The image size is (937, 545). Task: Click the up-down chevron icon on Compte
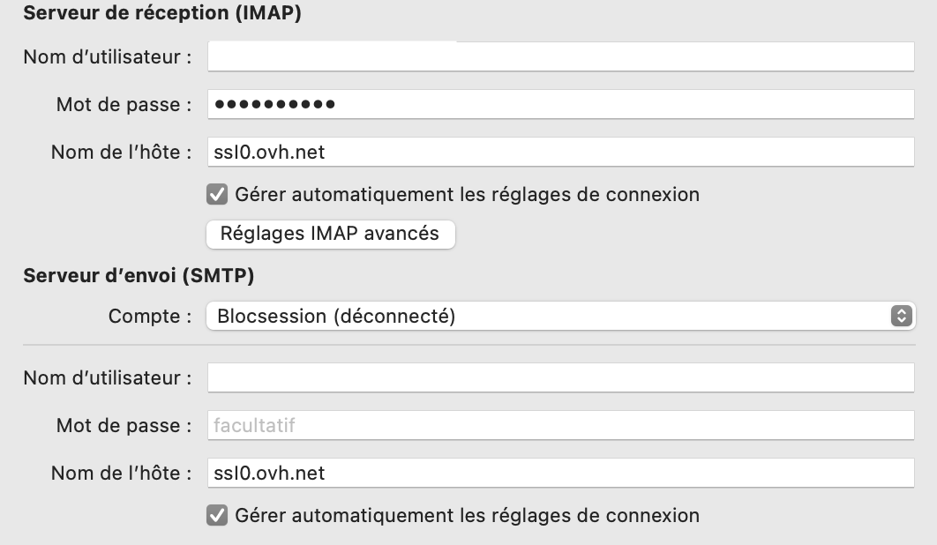(900, 316)
